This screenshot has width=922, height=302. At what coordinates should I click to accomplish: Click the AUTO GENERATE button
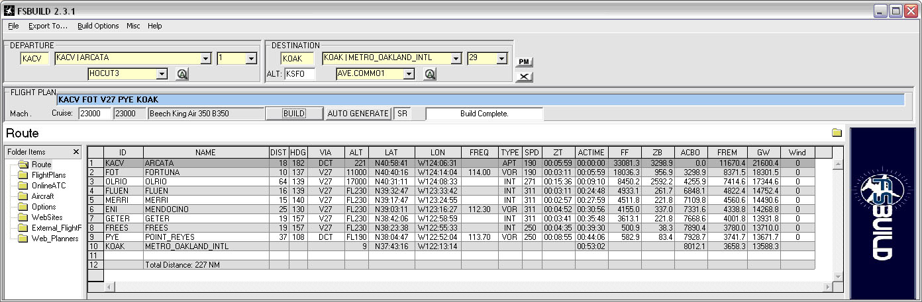tap(358, 114)
